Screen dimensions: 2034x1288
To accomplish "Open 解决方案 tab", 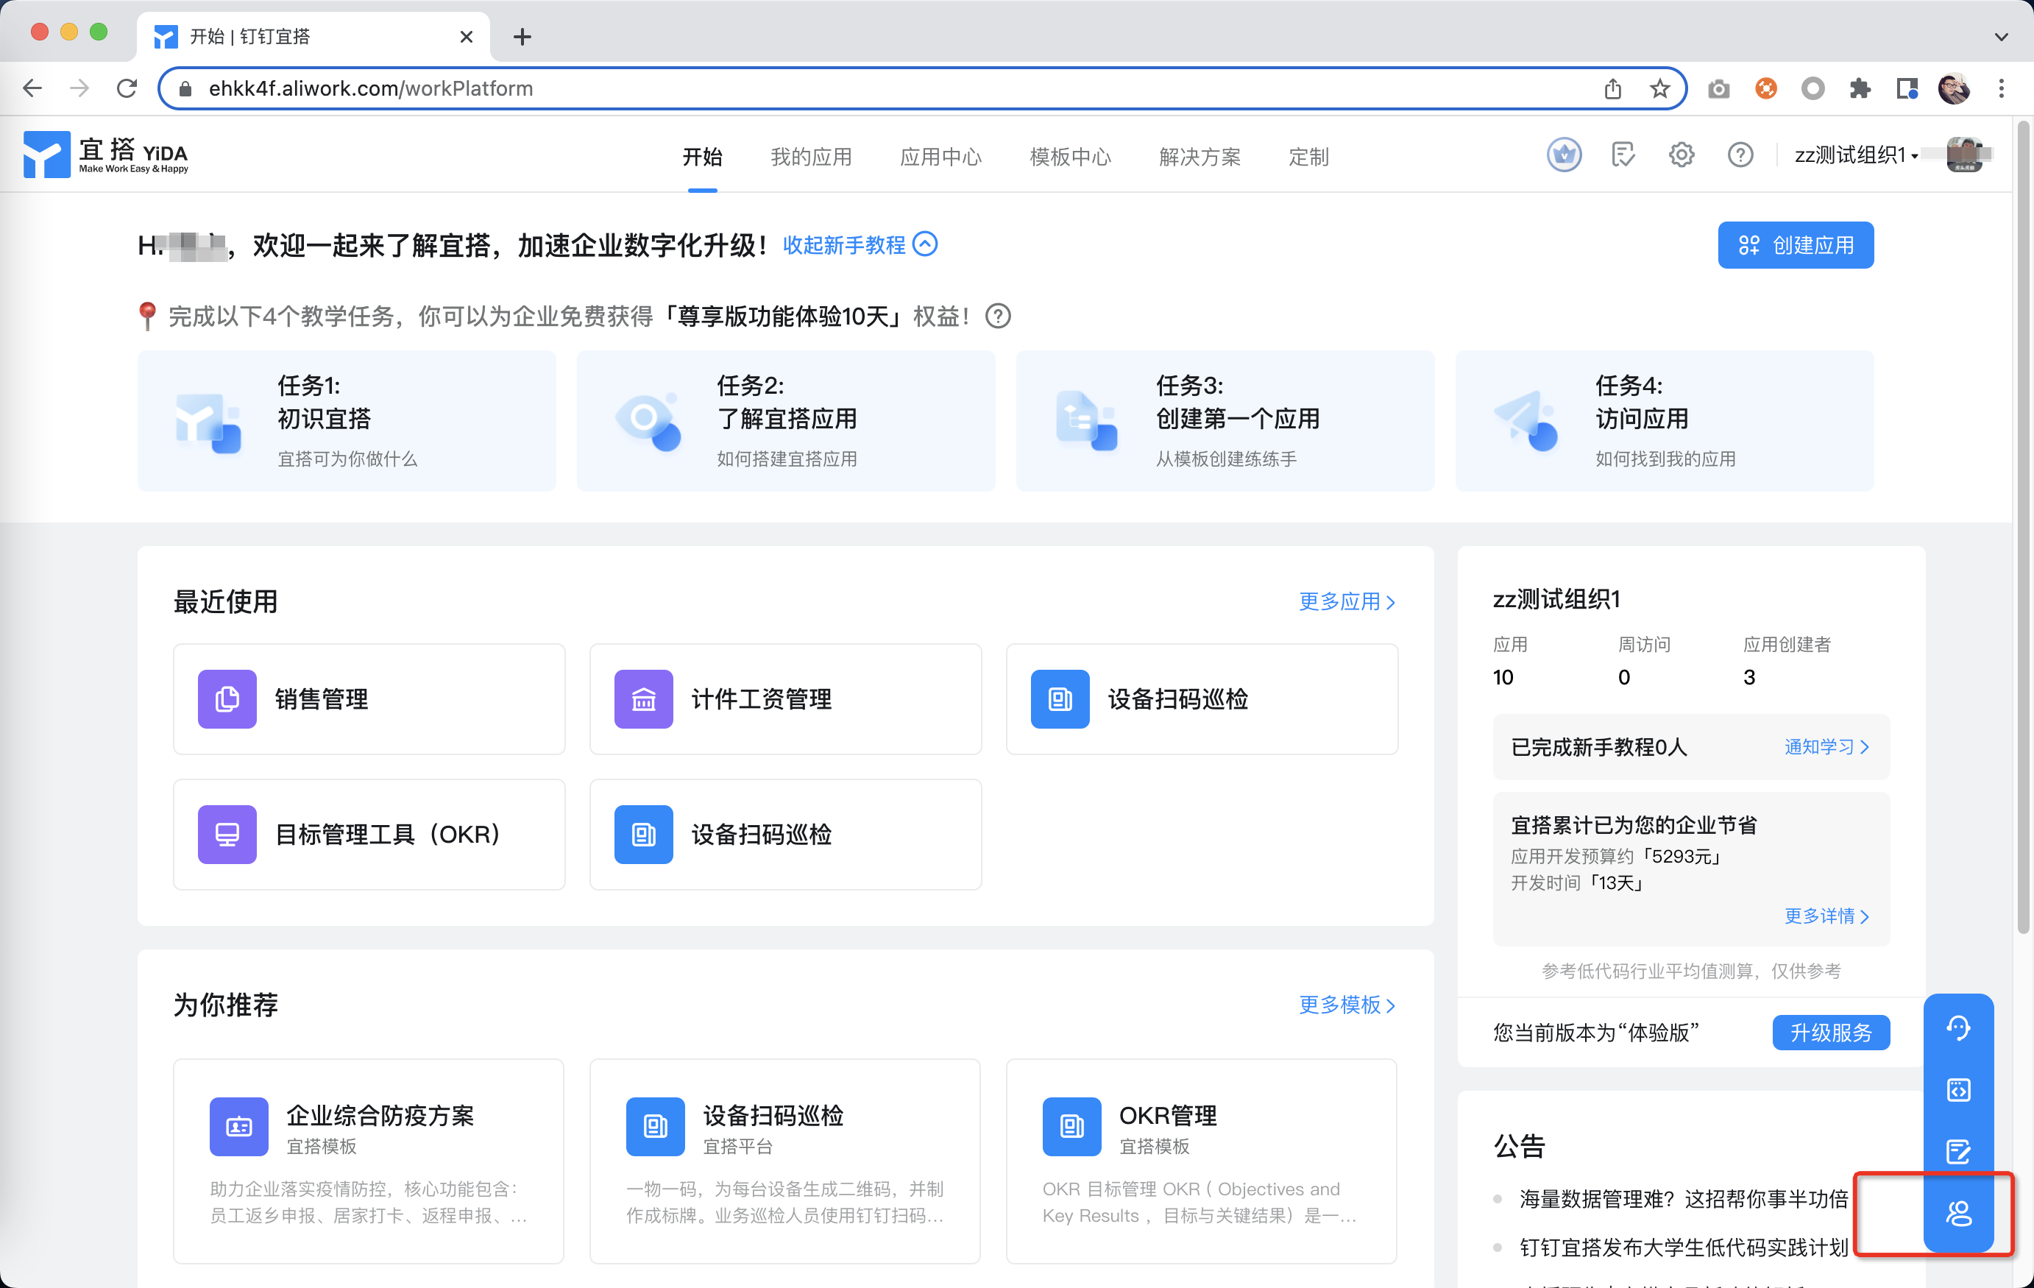I will (1200, 156).
